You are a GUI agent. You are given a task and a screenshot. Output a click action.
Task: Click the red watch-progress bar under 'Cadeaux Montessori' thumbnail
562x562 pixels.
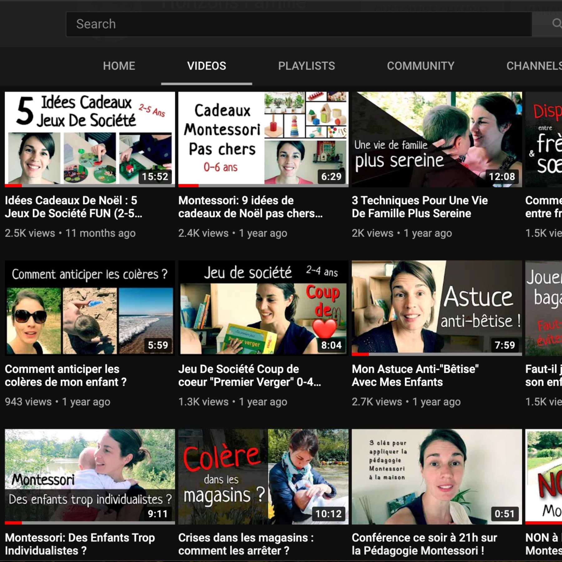tap(188, 186)
